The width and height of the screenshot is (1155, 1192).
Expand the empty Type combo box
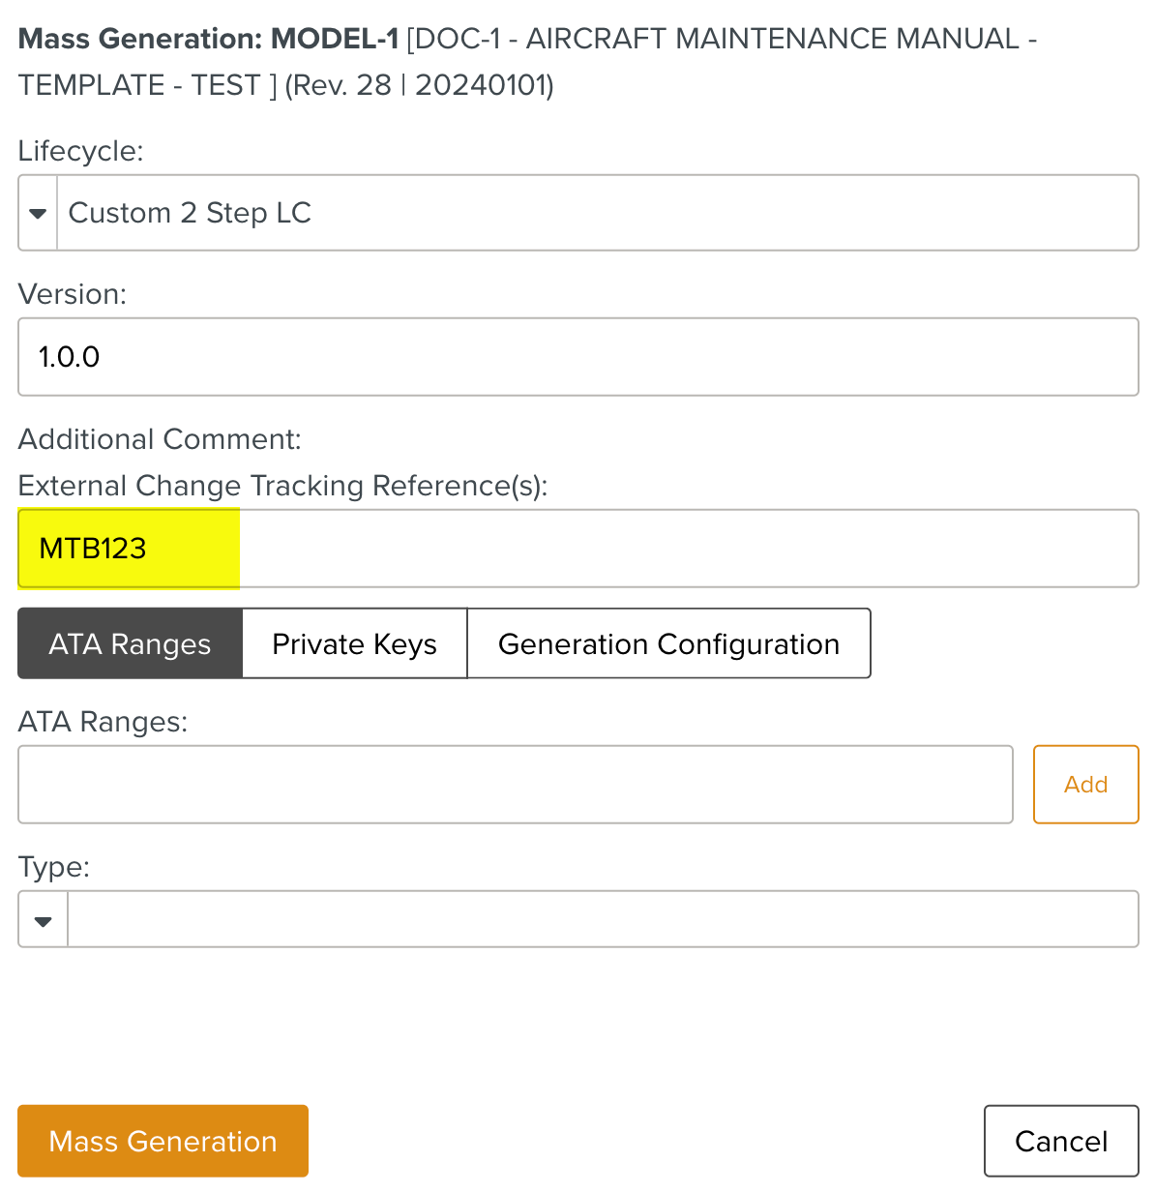602,920
